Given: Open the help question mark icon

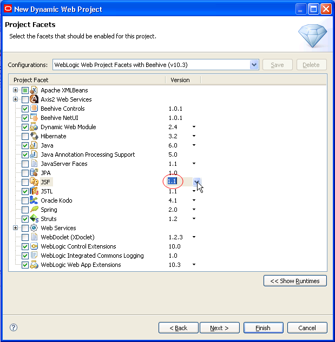Looking at the screenshot, I should (14, 327).
